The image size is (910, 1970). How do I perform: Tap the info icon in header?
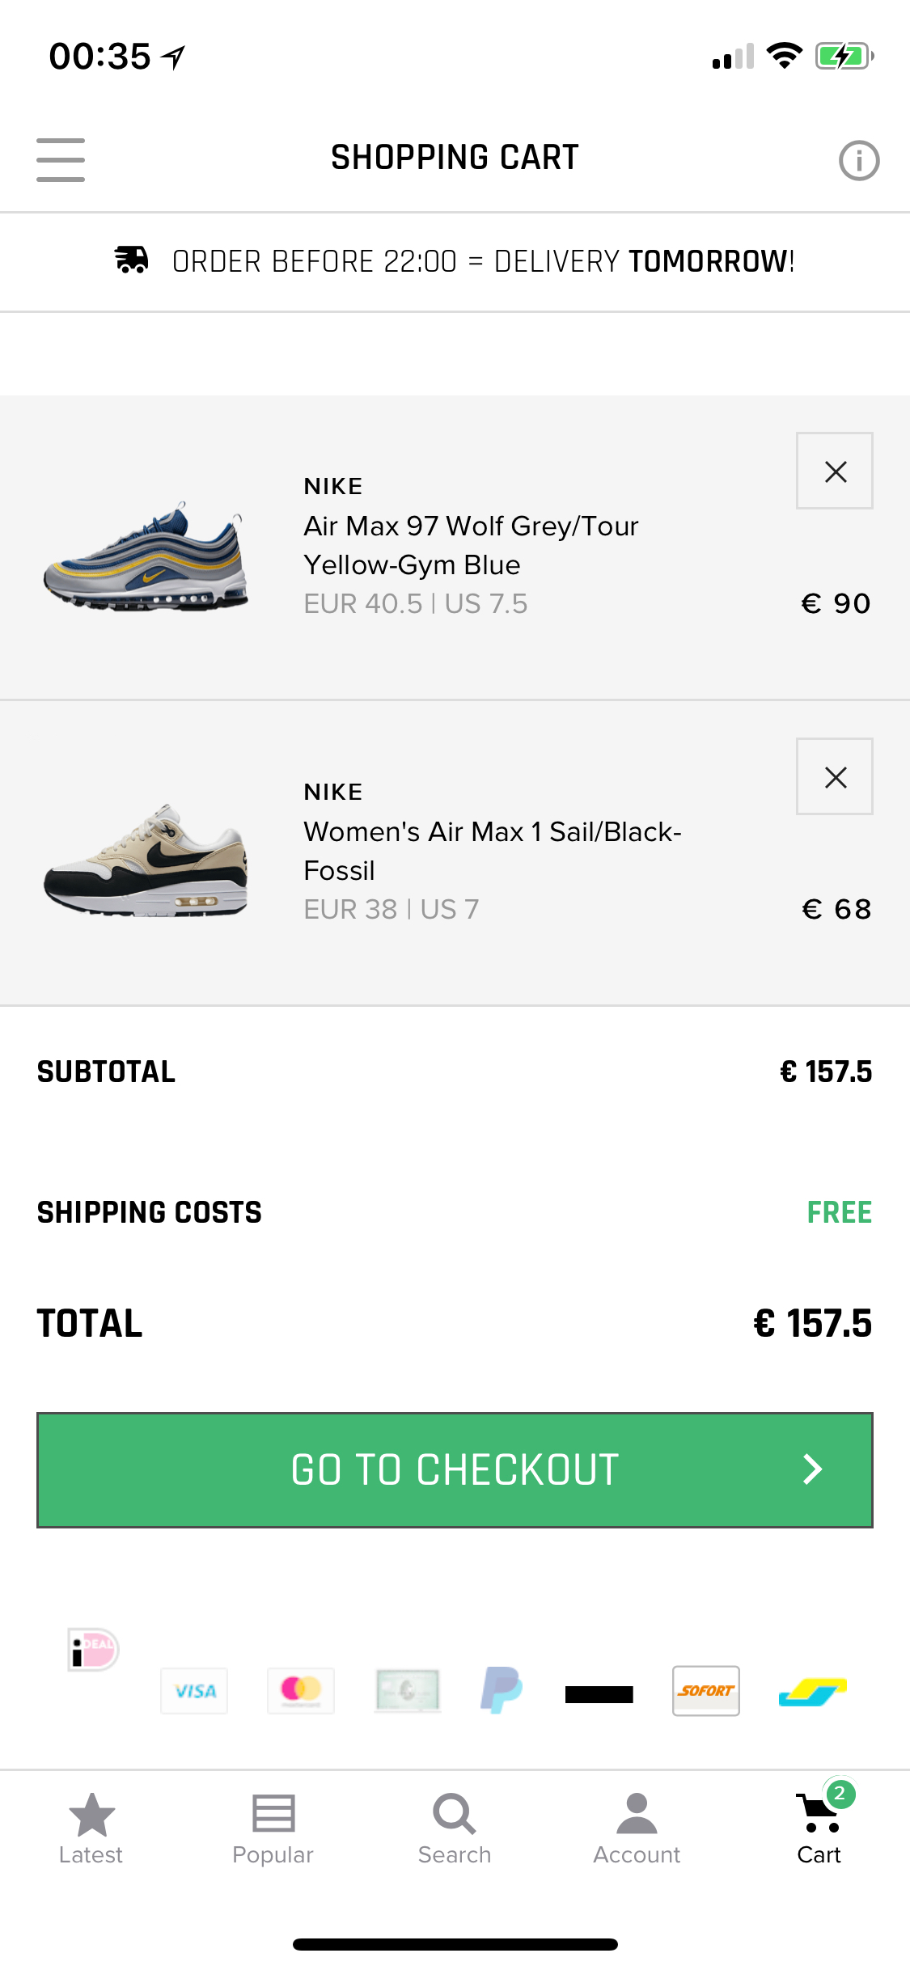click(x=858, y=160)
